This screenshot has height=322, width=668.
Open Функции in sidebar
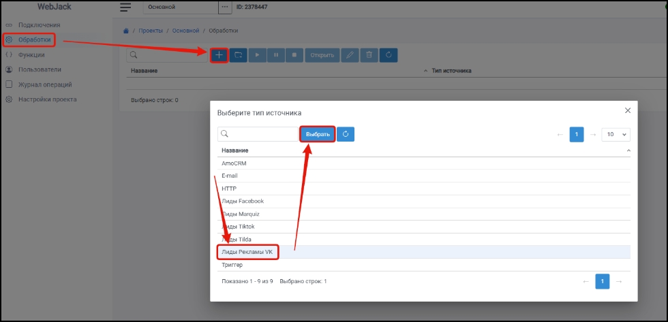(x=31, y=55)
